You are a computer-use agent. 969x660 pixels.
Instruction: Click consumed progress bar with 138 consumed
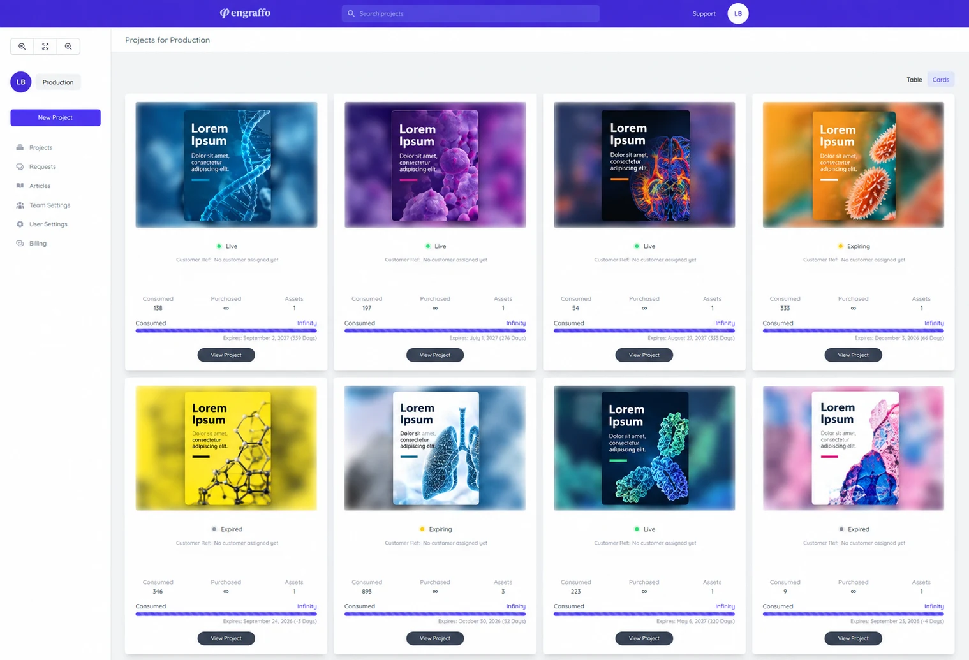pos(226,330)
